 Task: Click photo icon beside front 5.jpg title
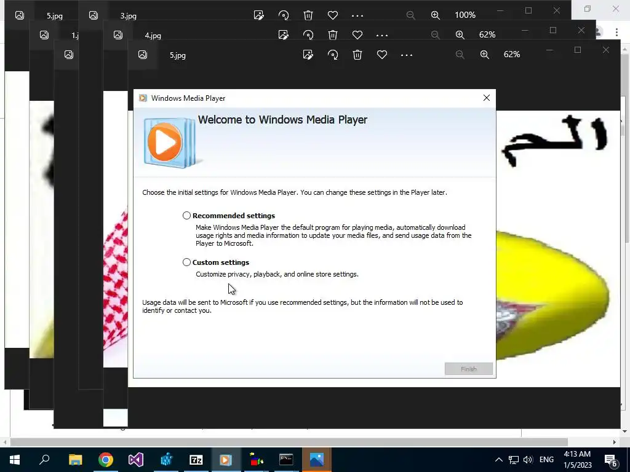point(143,55)
